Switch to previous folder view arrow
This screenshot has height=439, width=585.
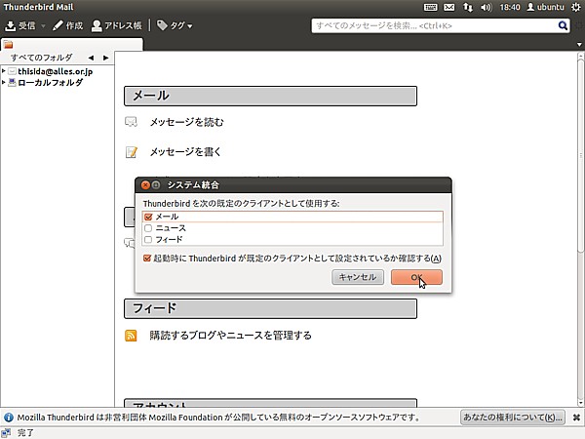tap(91, 58)
